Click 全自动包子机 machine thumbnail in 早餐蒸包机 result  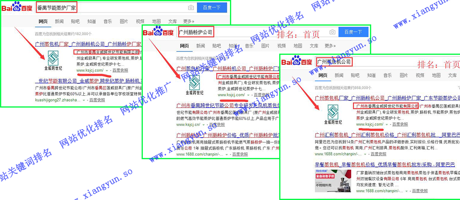coord(333,181)
